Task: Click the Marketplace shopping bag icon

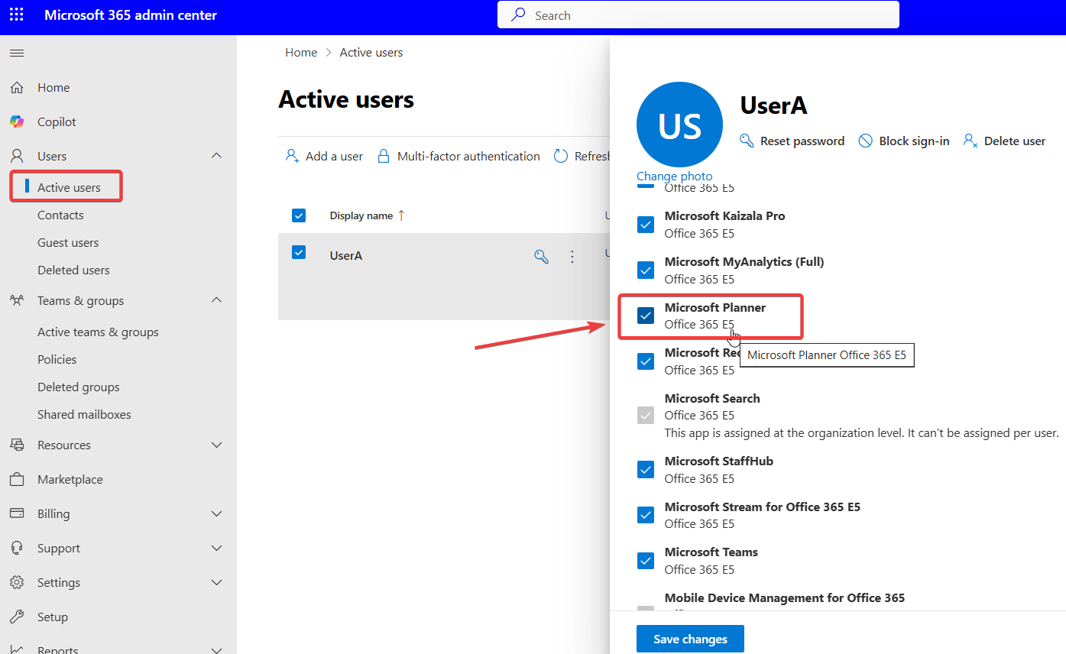Action: point(17,480)
